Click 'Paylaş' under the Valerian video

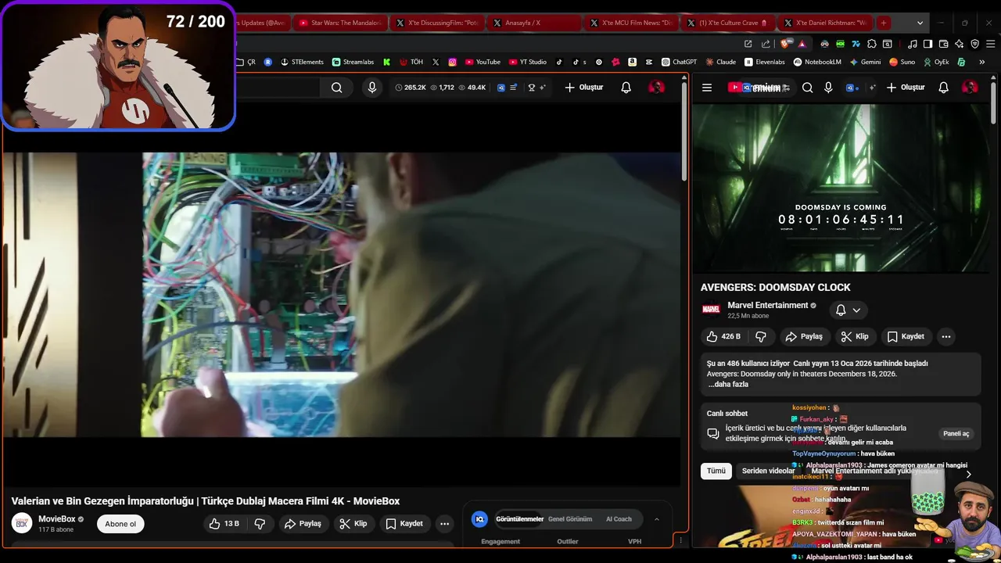pyautogui.click(x=302, y=524)
